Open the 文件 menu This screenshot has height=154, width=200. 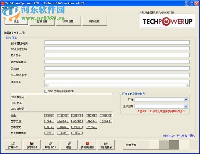[4, 8]
